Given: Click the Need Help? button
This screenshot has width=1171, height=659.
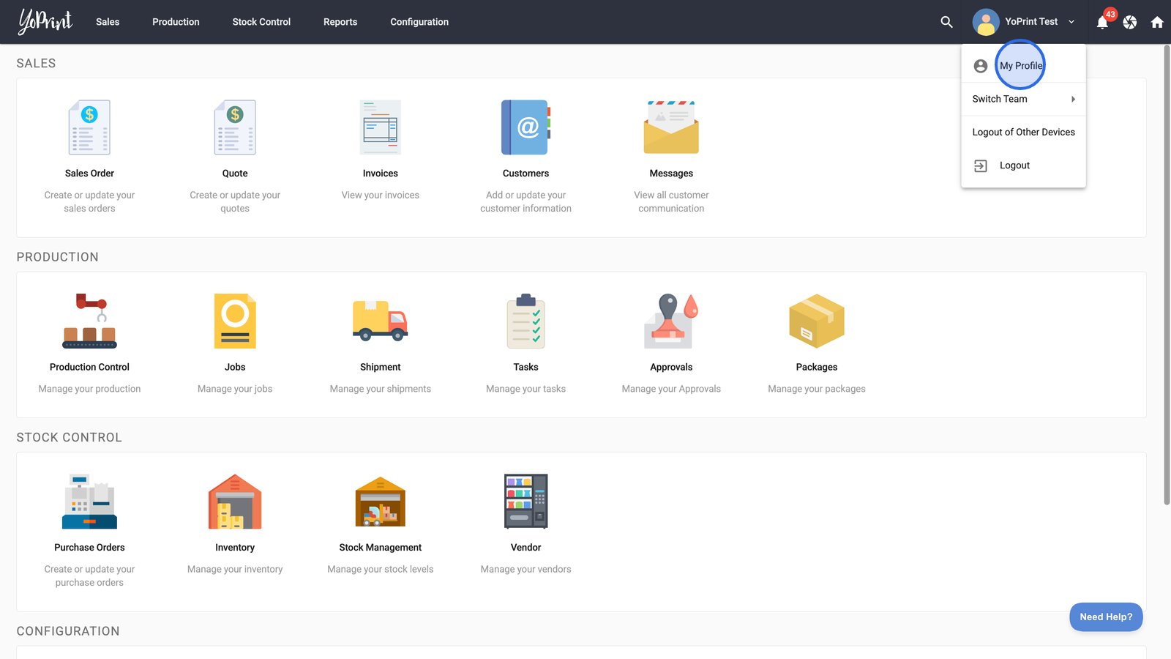Looking at the screenshot, I should click(x=1105, y=617).
